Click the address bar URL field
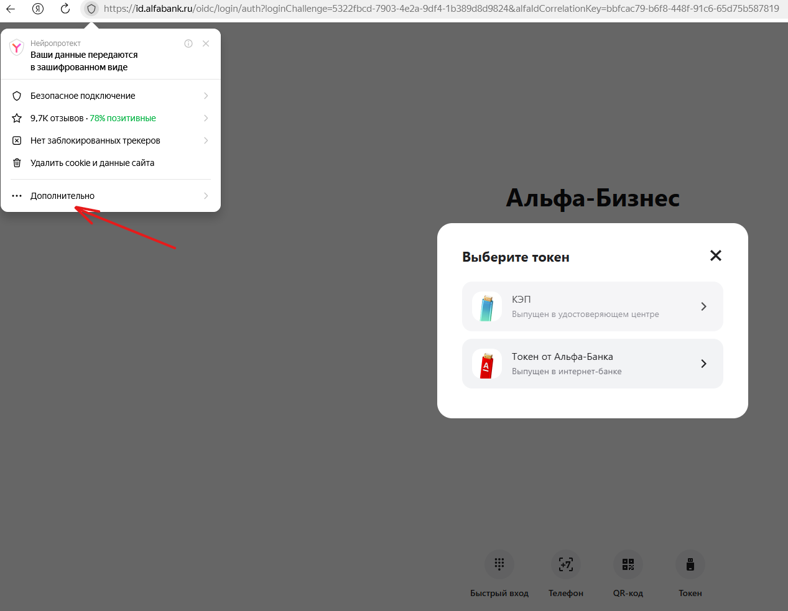This screenshot has height=611, width=788. [x=441, y=9]
